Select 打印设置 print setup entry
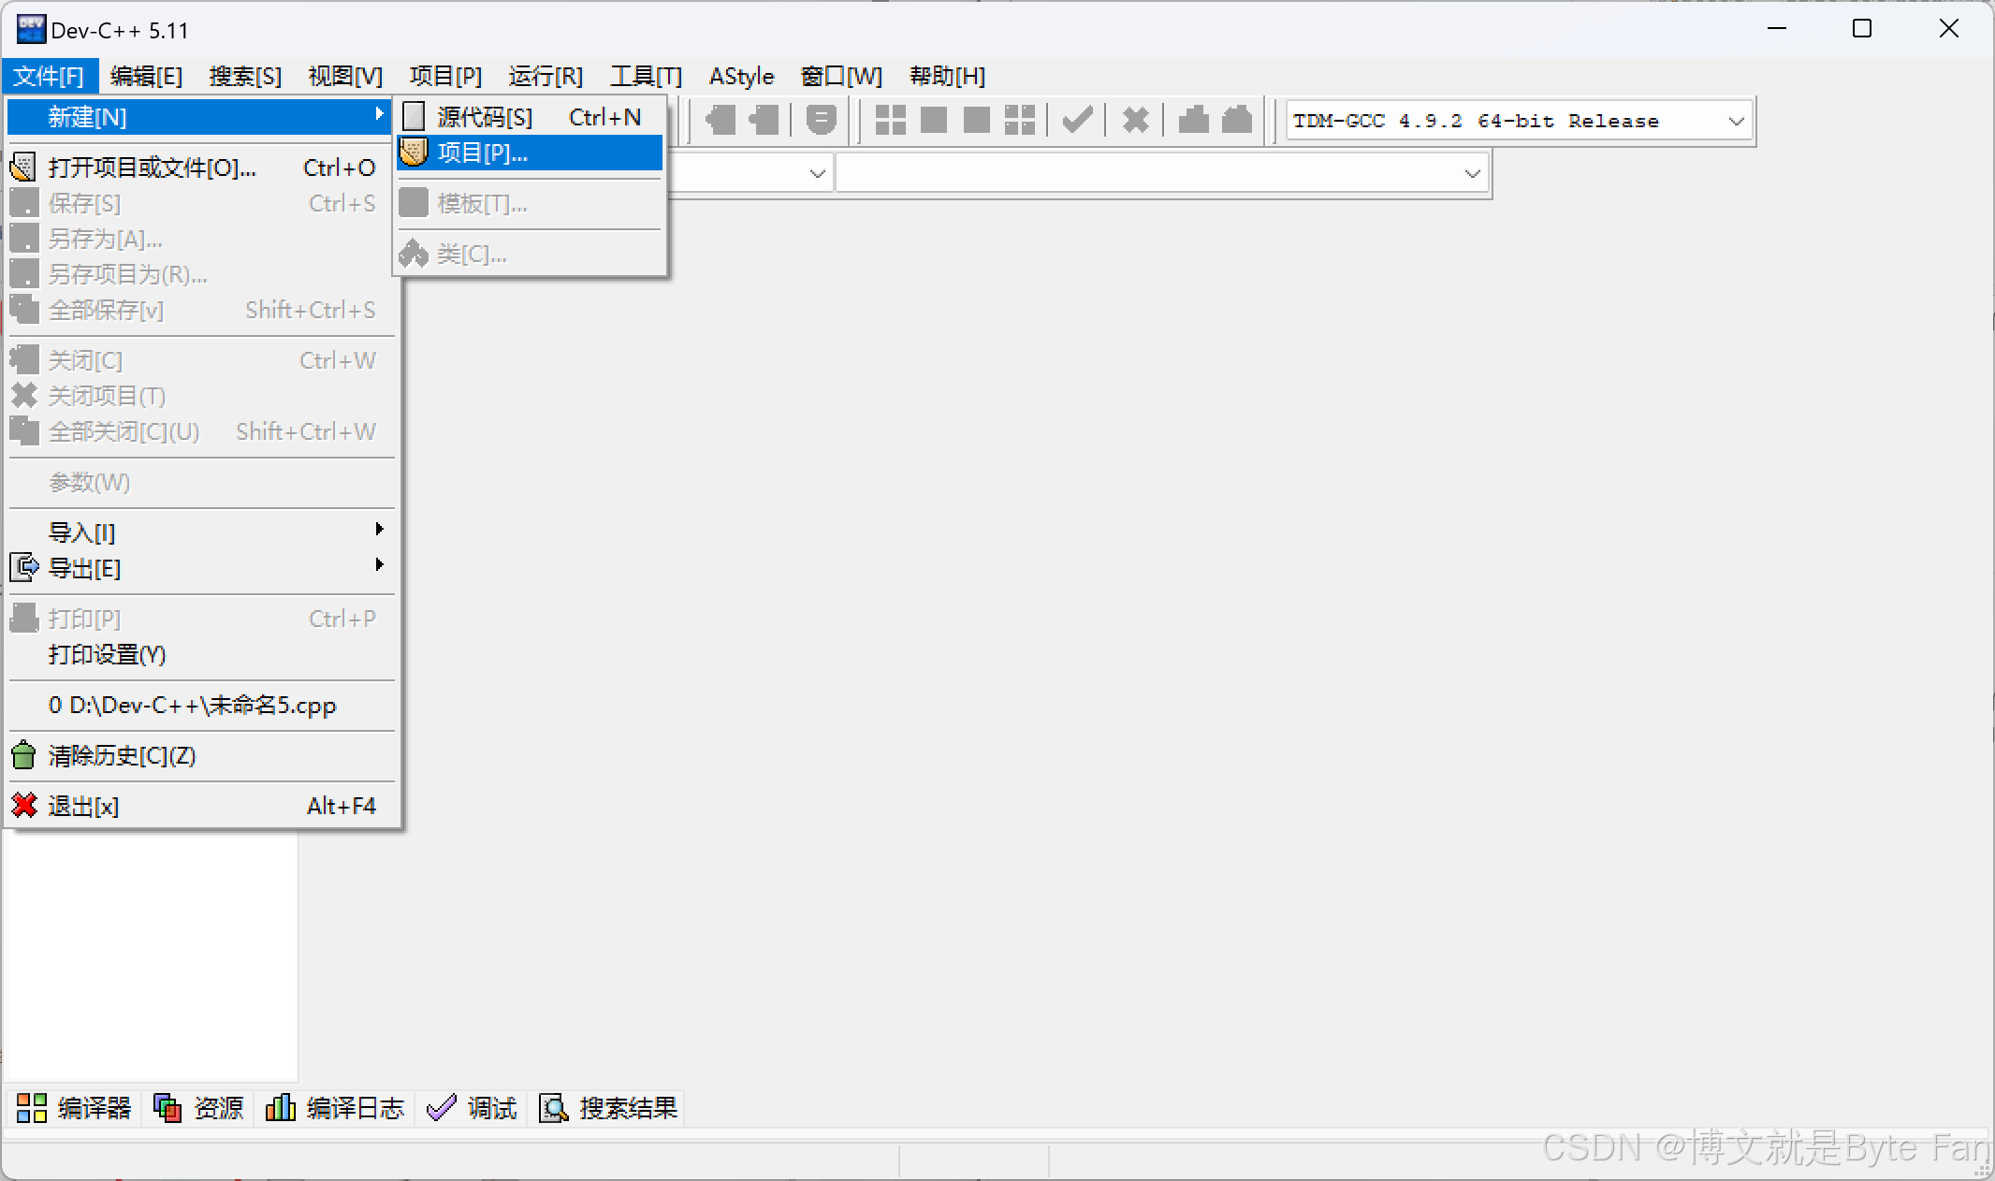The width and height of the screenshot is (1995, 1181). [107, 654]
